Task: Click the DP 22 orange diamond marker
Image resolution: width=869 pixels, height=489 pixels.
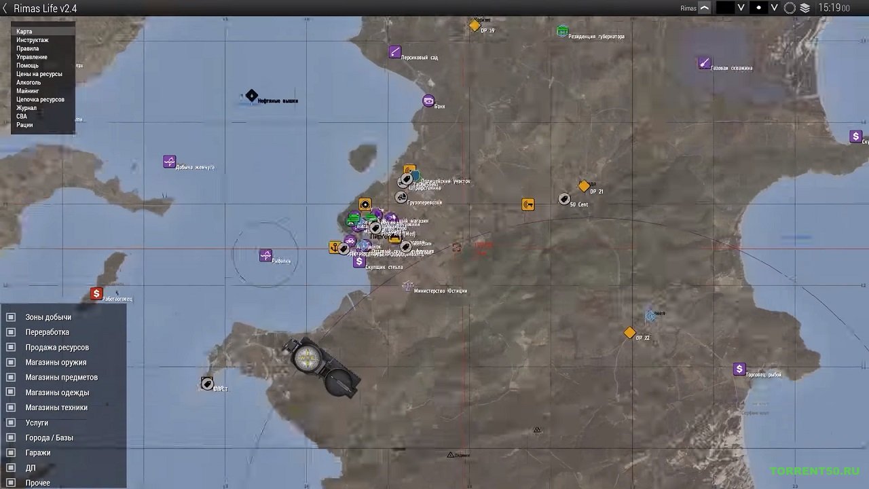Action: pos(629,333)
